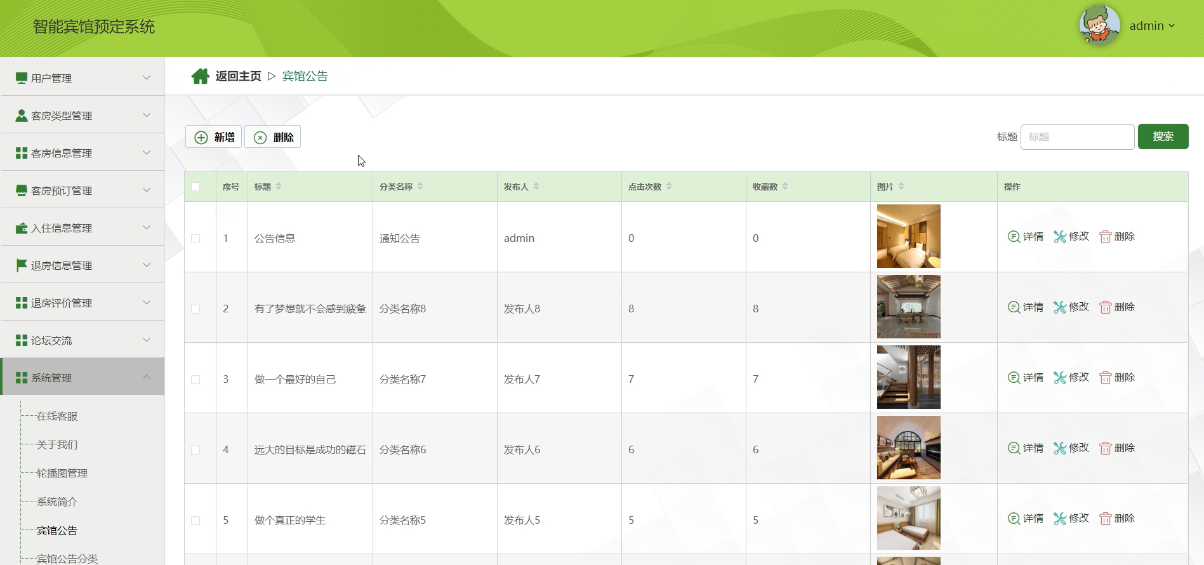
Task: Click the trash icon for row 远大的目标是成功的磁石
Action: click(x=1106, y=448)
